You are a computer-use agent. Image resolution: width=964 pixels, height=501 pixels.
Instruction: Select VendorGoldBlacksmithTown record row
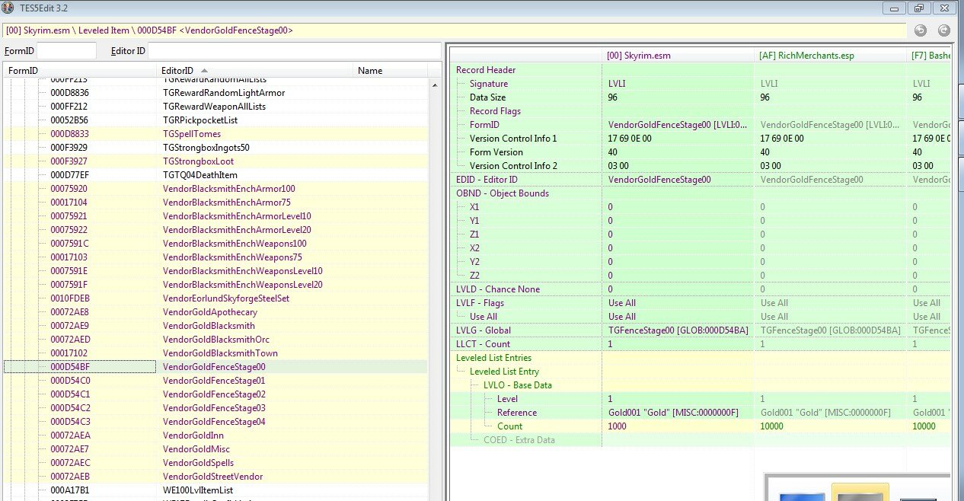click(216, 353)
